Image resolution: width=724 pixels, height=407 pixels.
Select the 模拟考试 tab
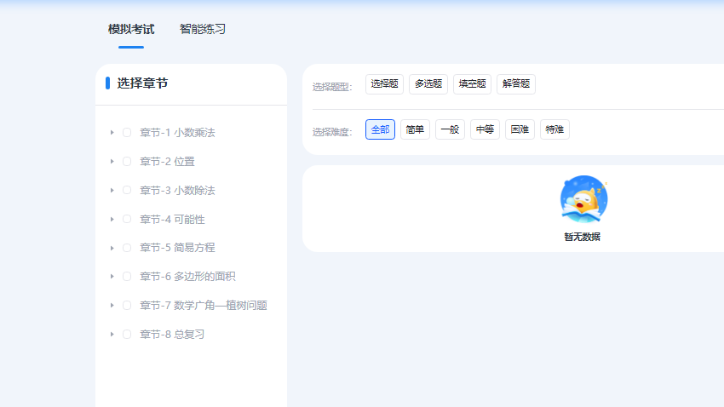(x=131, y=29)
